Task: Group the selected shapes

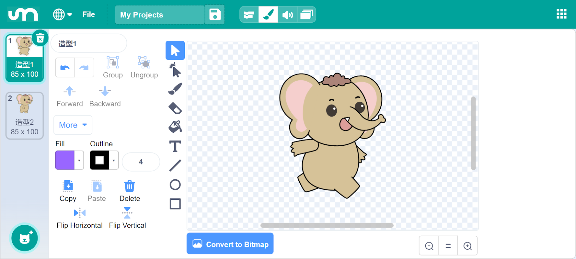Action: (113, 67)
